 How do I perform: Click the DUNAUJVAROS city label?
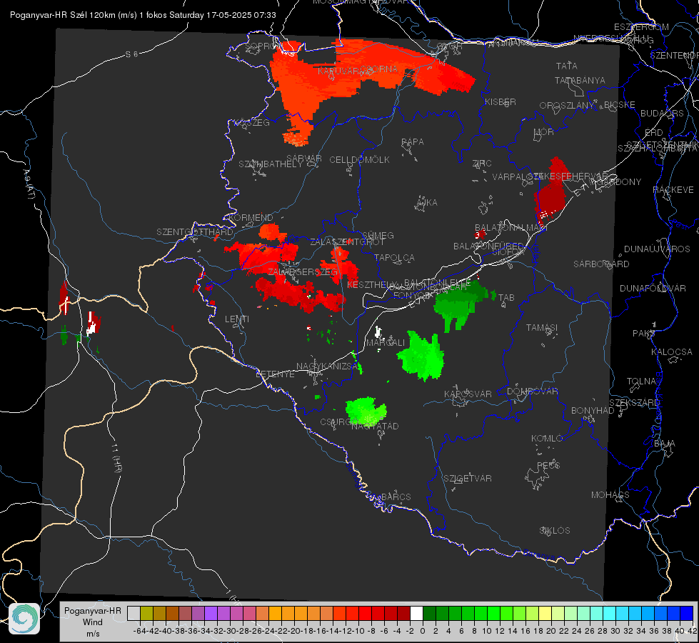657,249
